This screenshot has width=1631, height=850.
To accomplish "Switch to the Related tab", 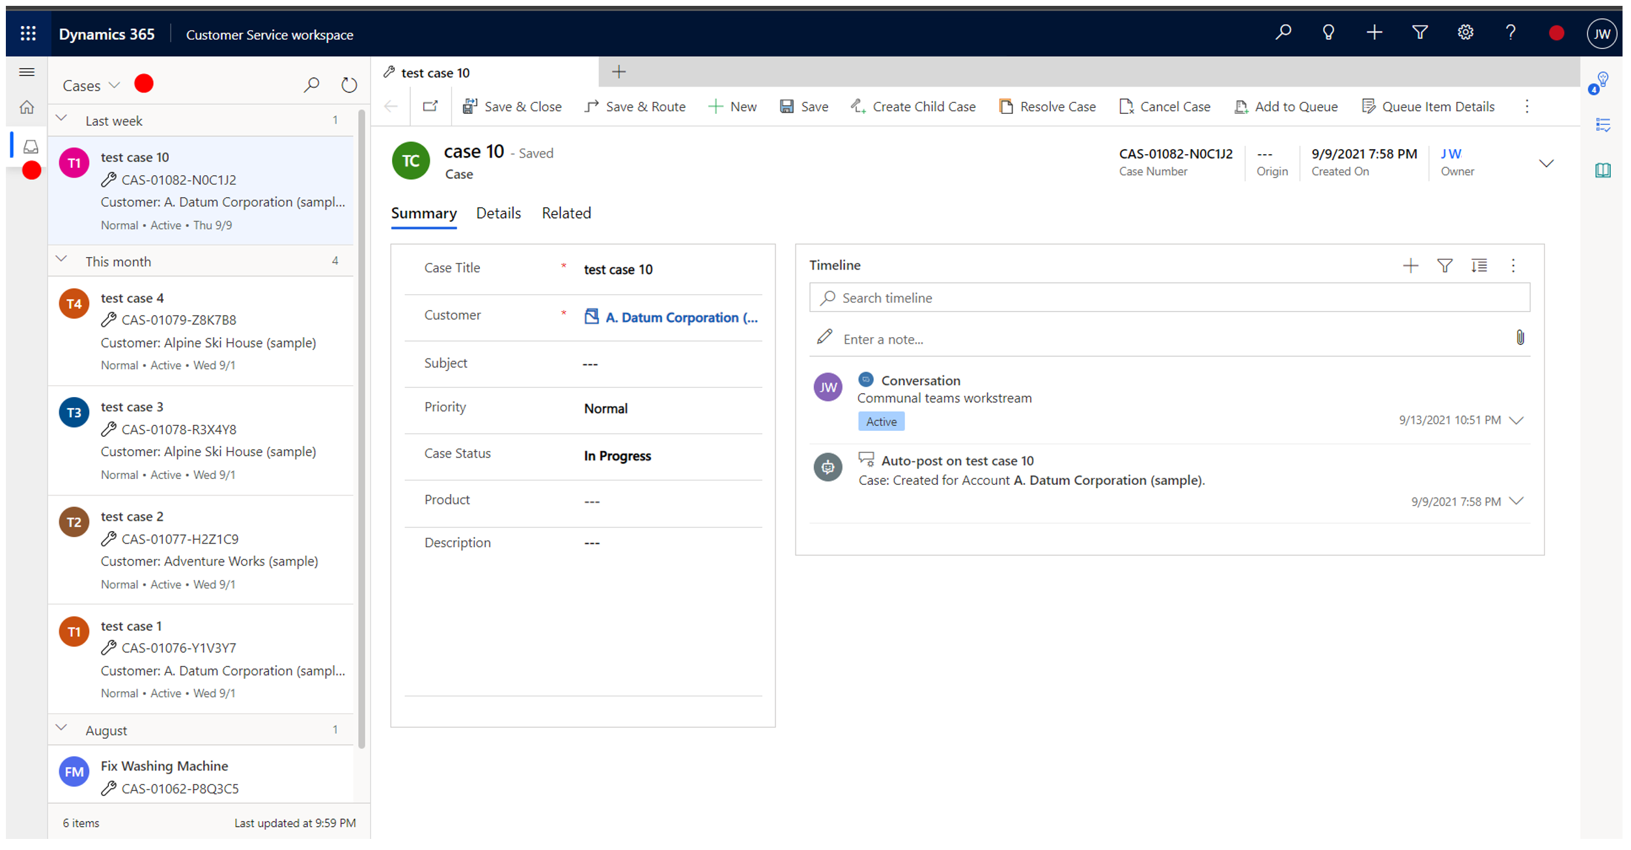I will coord(566,213).
